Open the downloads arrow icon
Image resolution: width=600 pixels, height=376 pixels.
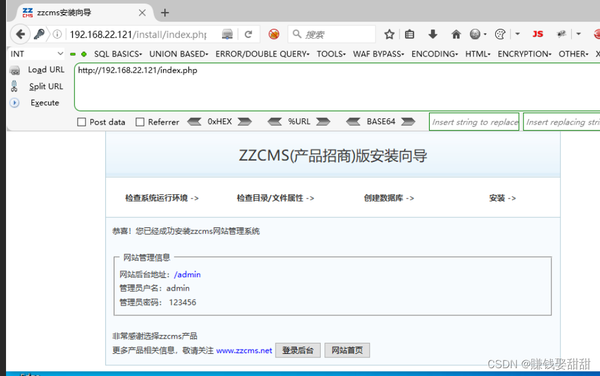(x=433, y=34)
